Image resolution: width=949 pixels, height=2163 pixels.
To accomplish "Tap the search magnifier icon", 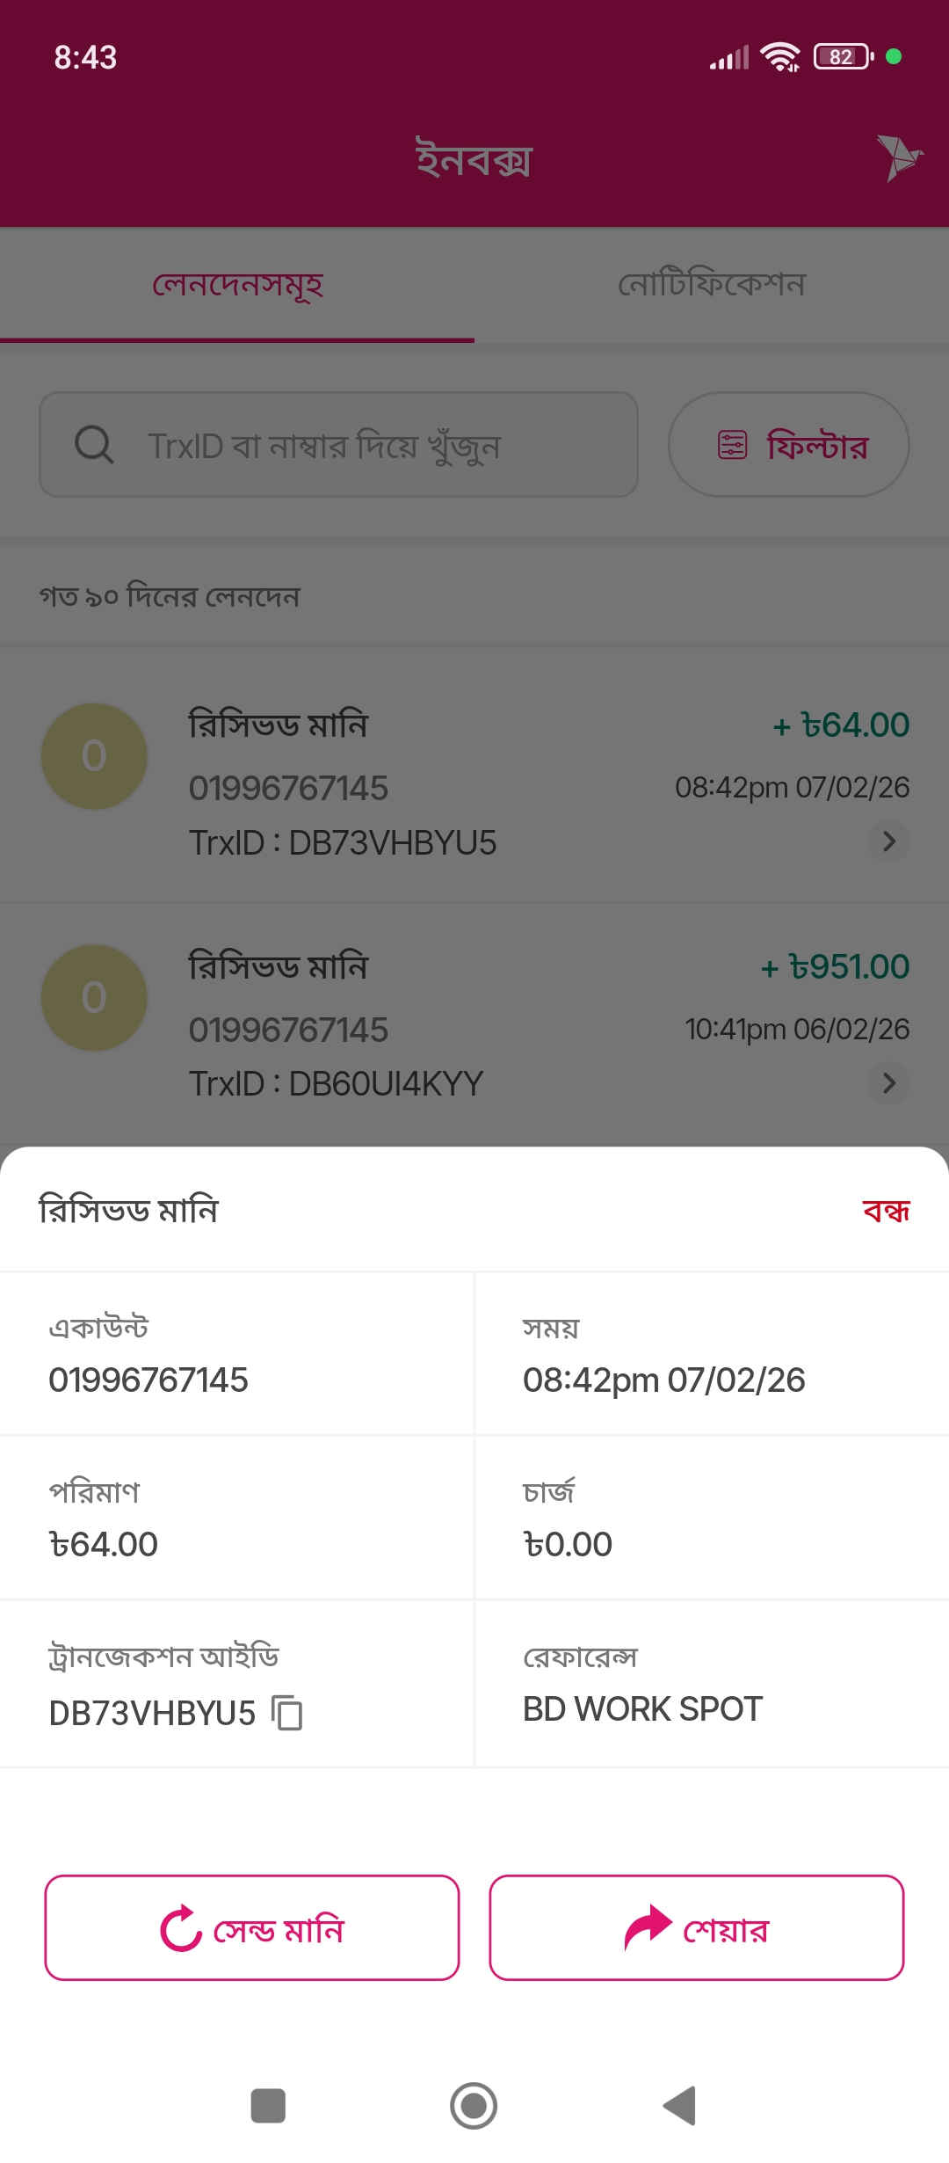I will [x=93, y=445].
